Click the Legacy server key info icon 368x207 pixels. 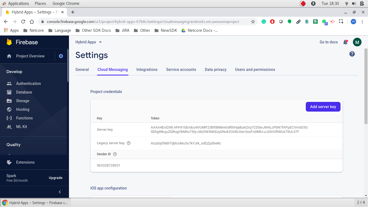coord(129,143)
